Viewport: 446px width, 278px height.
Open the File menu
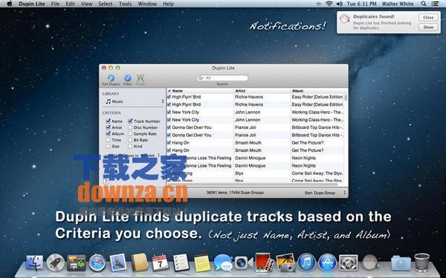[55, 4]
